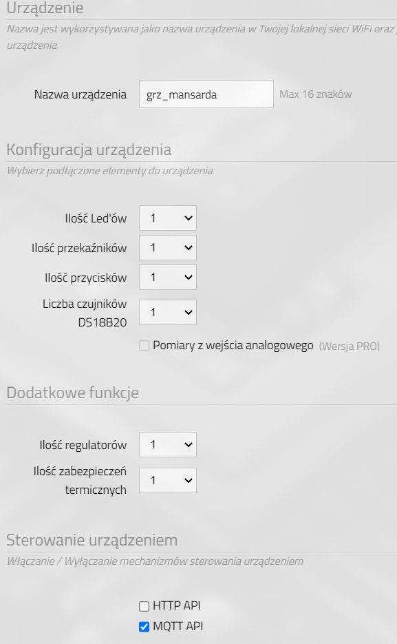Viewport: 397px width, 644px height.
Task: Click the Ilość przekaźników label text
Action: pyautogui.click(x=79, y=248)
